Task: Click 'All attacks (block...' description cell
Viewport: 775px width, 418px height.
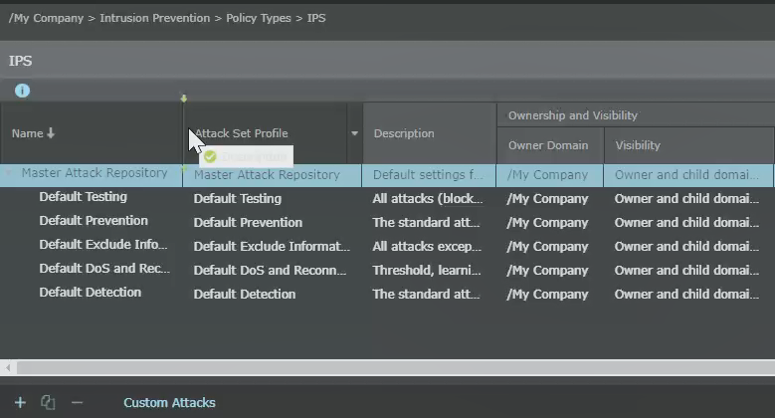Action: (x=429, y=199)
